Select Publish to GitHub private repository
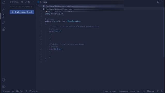 83,6
